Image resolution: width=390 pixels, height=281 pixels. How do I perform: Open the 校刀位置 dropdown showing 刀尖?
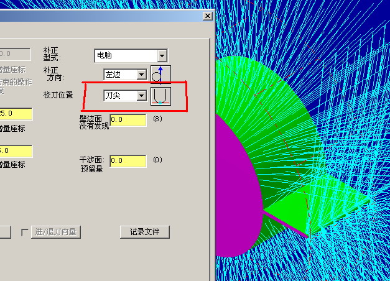125,96
